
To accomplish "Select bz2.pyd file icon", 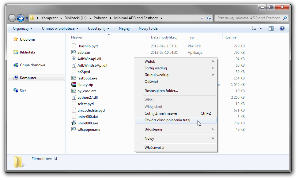I will (74, 72).
